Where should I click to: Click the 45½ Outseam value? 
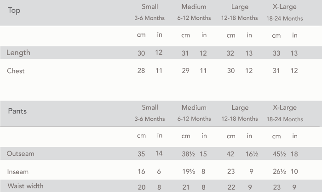coord(279,154)
